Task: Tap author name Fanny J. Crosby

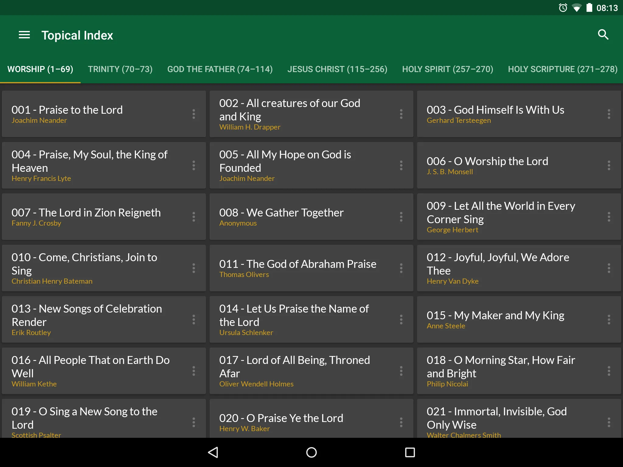Action: pyautogui.click(x=37, y=223)
